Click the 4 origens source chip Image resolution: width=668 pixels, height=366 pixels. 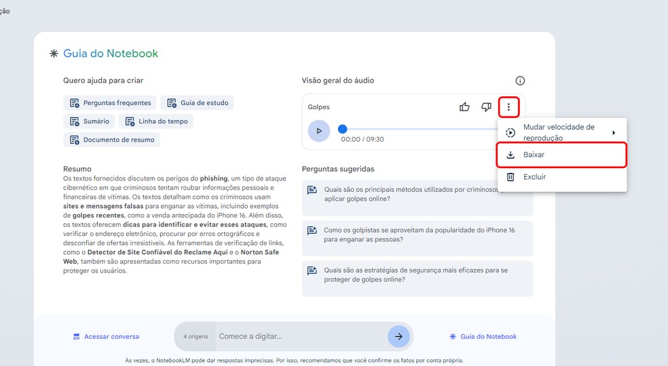pos(196,337)
